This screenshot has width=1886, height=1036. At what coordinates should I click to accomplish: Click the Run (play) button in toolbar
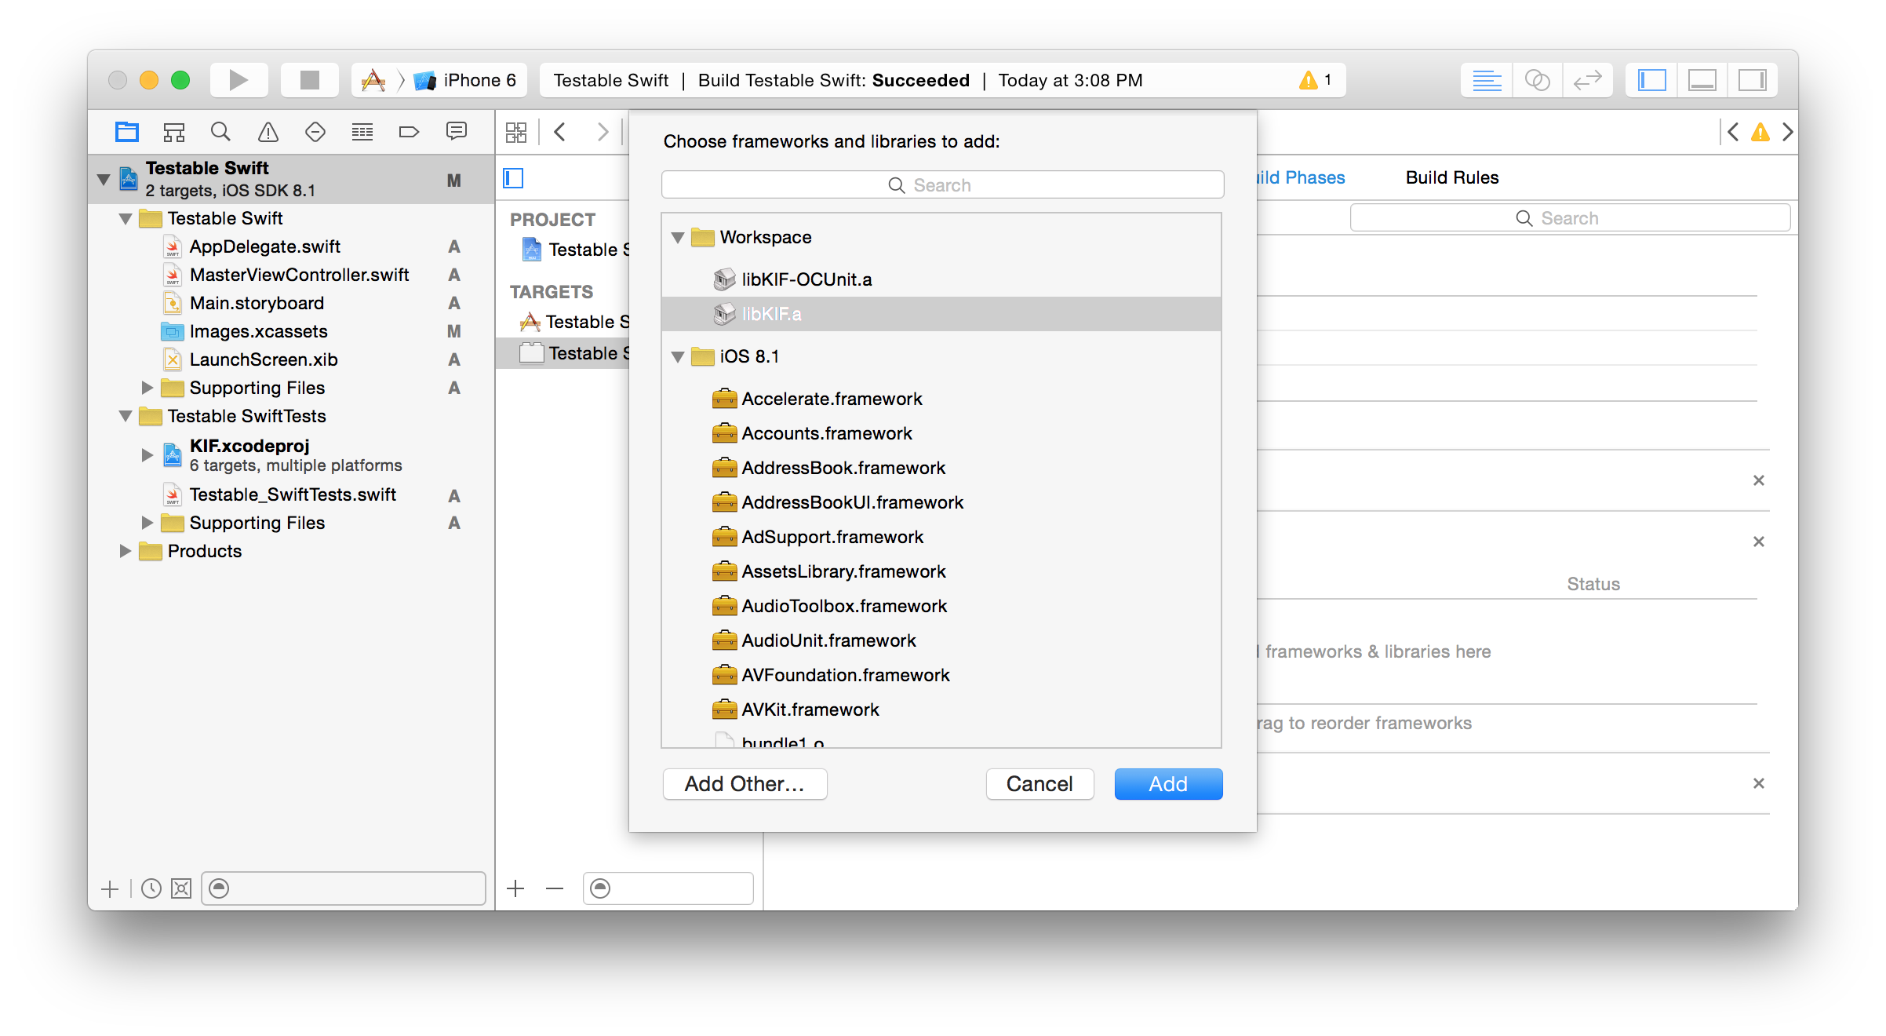pos(238,80)
